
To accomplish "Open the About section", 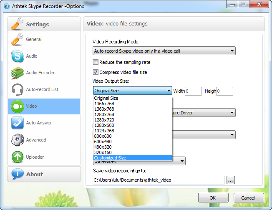I will pos(44,174).
